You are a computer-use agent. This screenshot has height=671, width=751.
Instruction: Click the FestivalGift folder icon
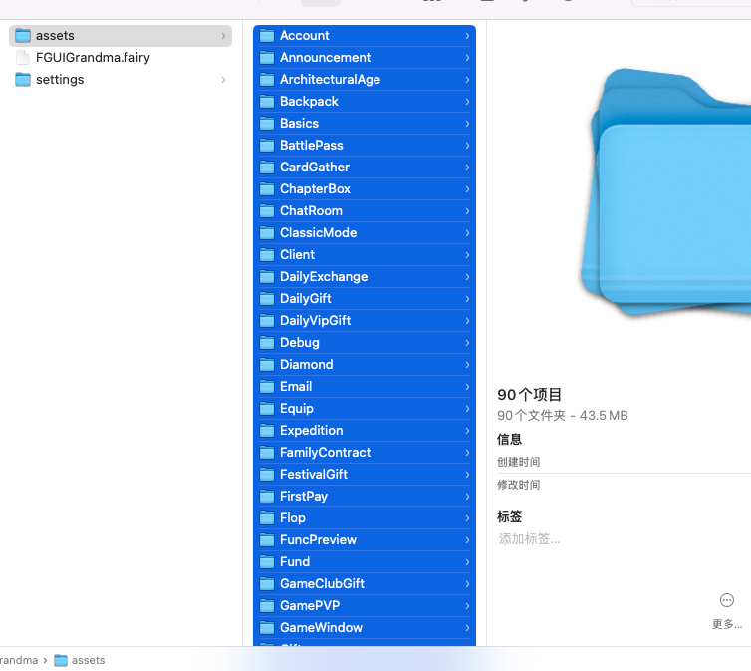tap(267, 475)
